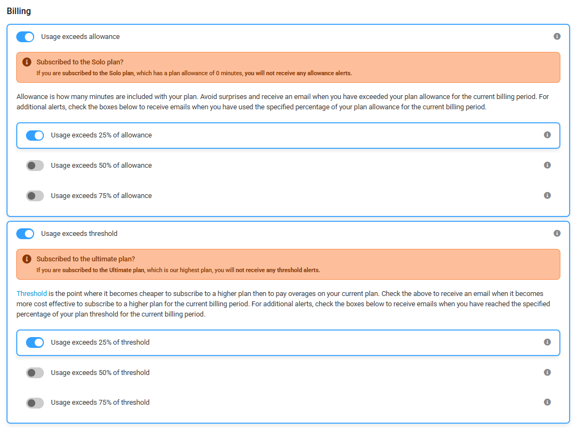Click 'Usage exceeds 50% of threshold' label

[x=100, y=373]
